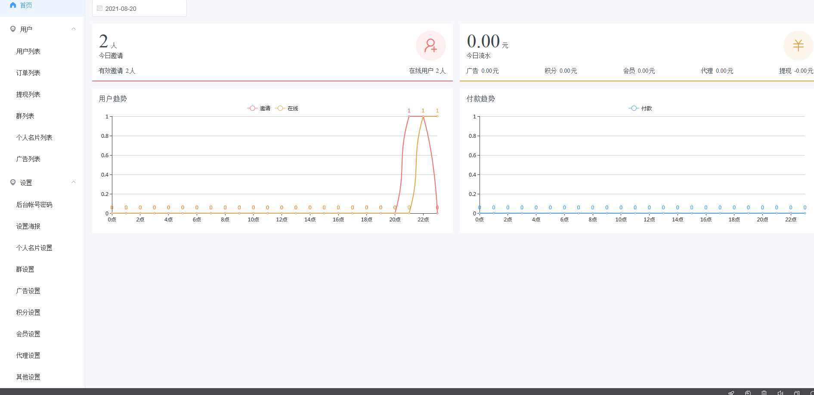The height and width of the screenshot is (395, 814).
Task: Go to 广告设置 settings page
Action: (x=28, y=291)
